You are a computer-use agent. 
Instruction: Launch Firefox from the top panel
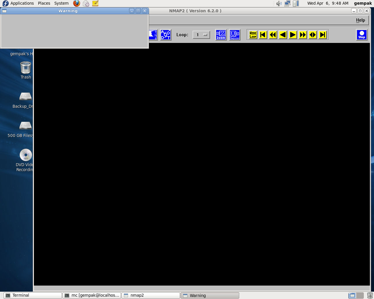pyautogui.click(x=77, y=3)
